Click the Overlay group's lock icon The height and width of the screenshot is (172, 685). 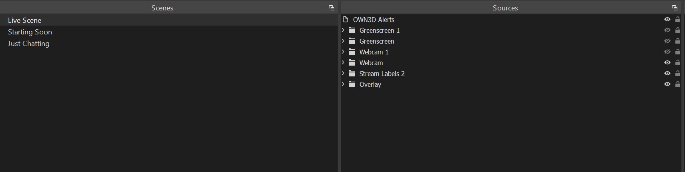(677, 84)
